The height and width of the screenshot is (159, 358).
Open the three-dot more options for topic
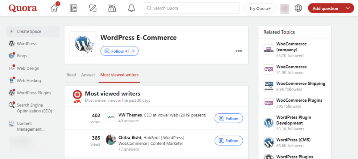[239, 51]
